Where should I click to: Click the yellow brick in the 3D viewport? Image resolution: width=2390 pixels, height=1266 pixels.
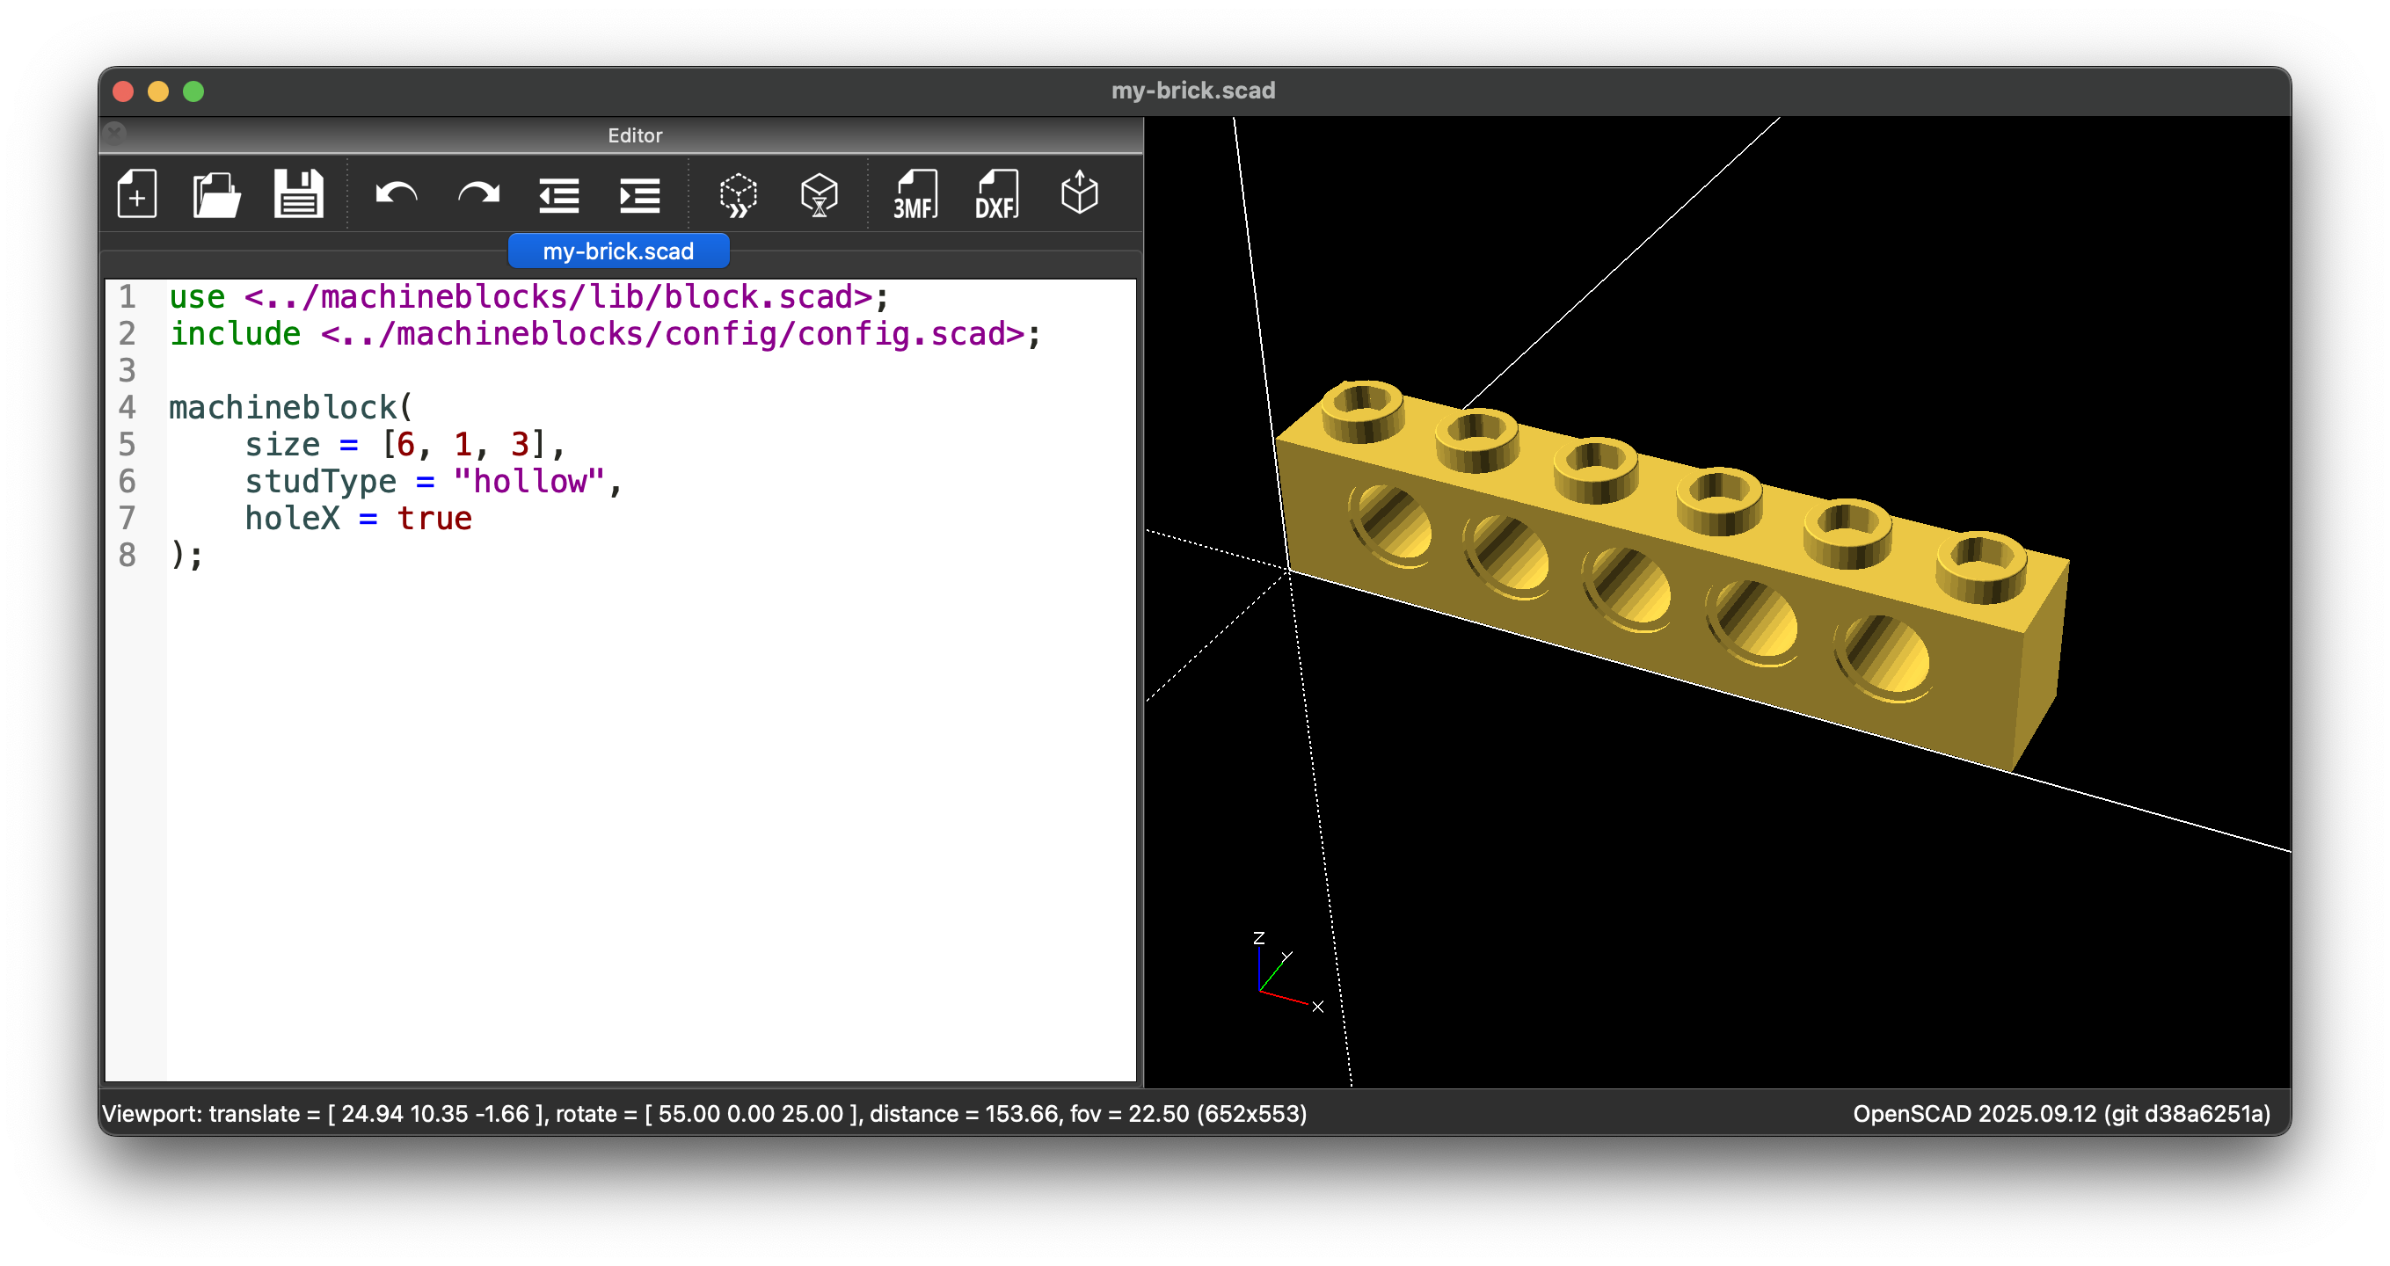[1670, 575]
